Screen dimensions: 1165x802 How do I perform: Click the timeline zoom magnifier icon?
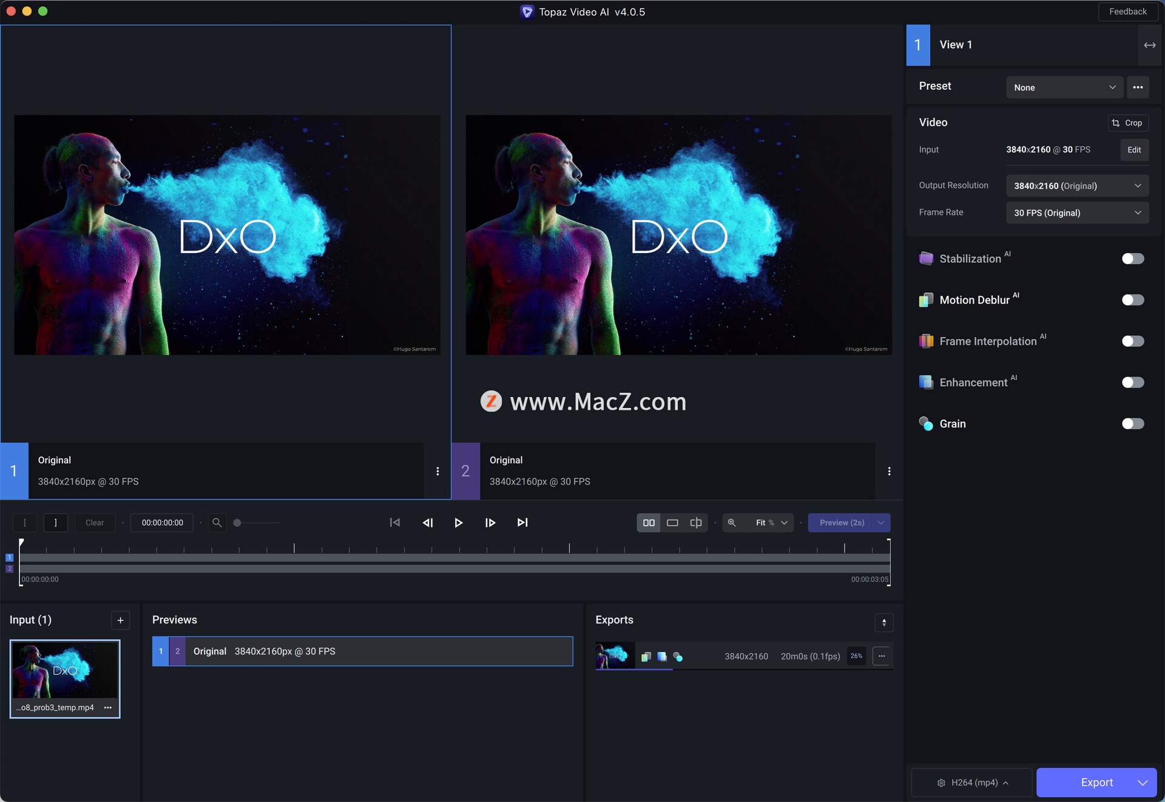[x=217, y=523]
